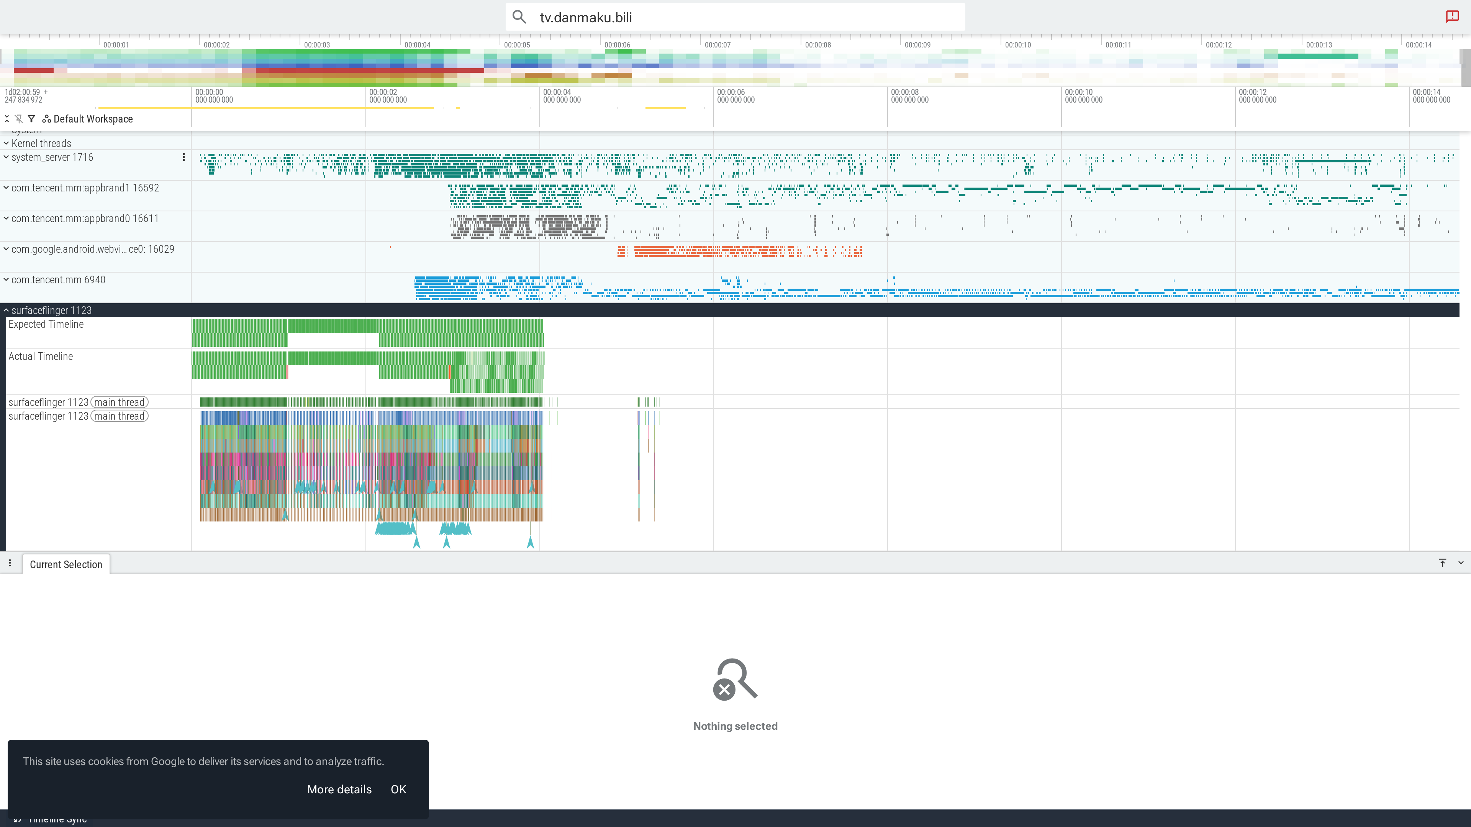Expand the system_server 1716 track group
Image resolution: width=1471 pixels, height=827 pixels.
[6, 157]
